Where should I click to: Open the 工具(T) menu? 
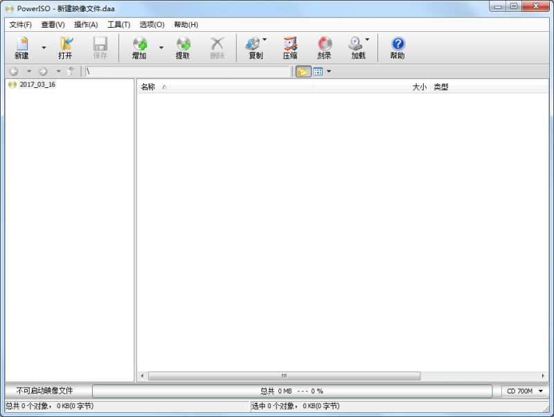tap(119, 24)
